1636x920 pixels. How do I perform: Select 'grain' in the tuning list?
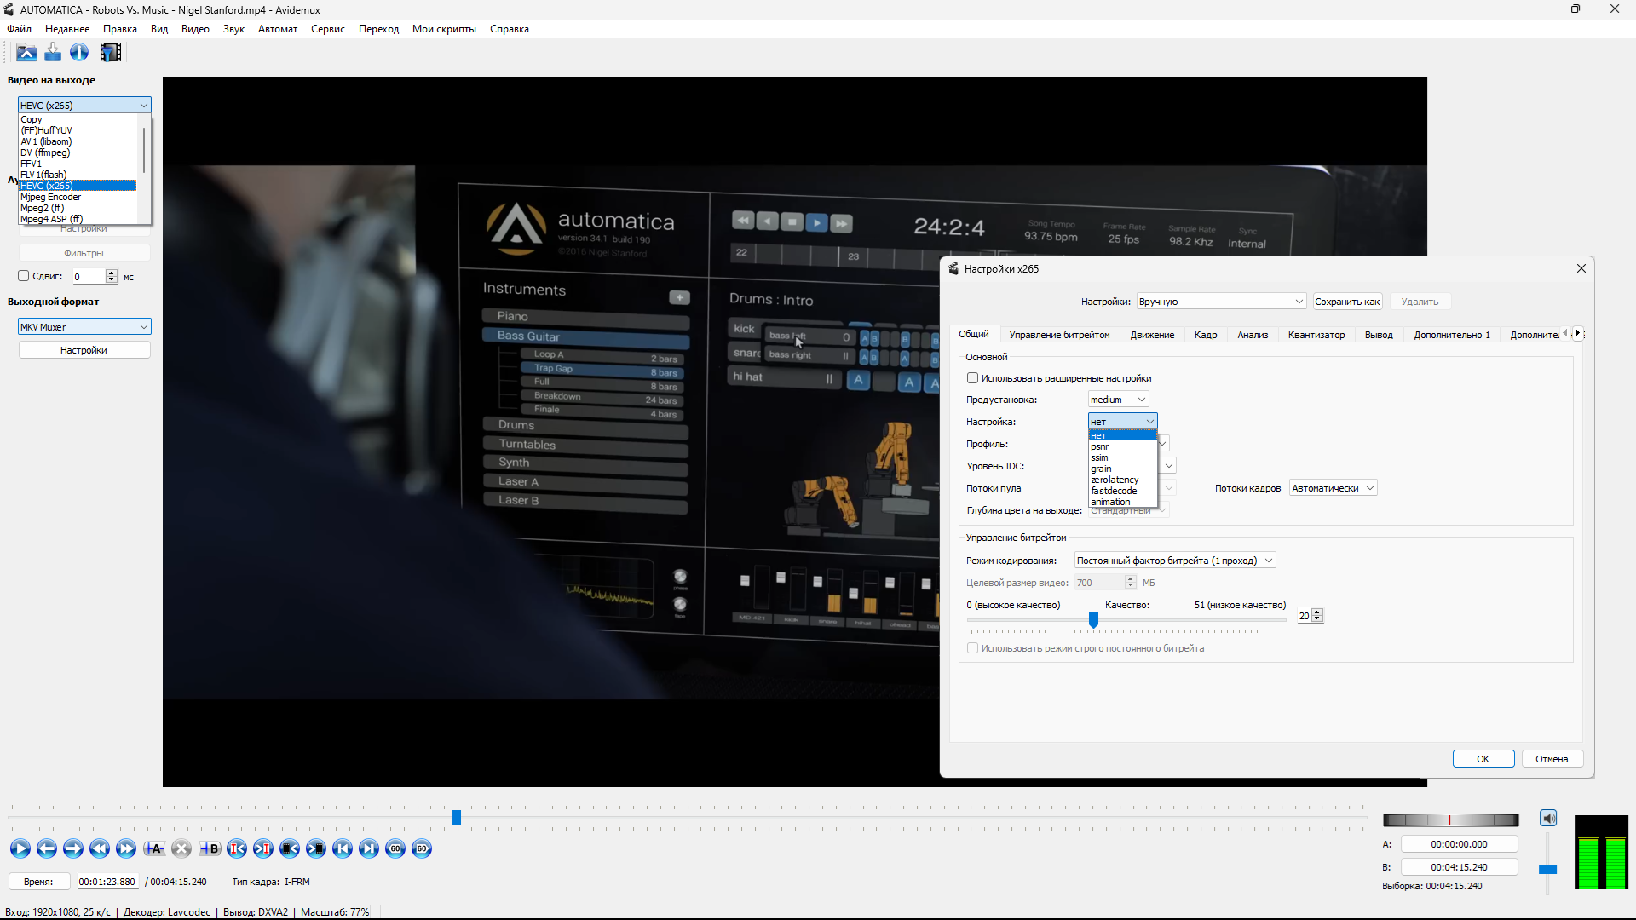tap(1123, 469)
